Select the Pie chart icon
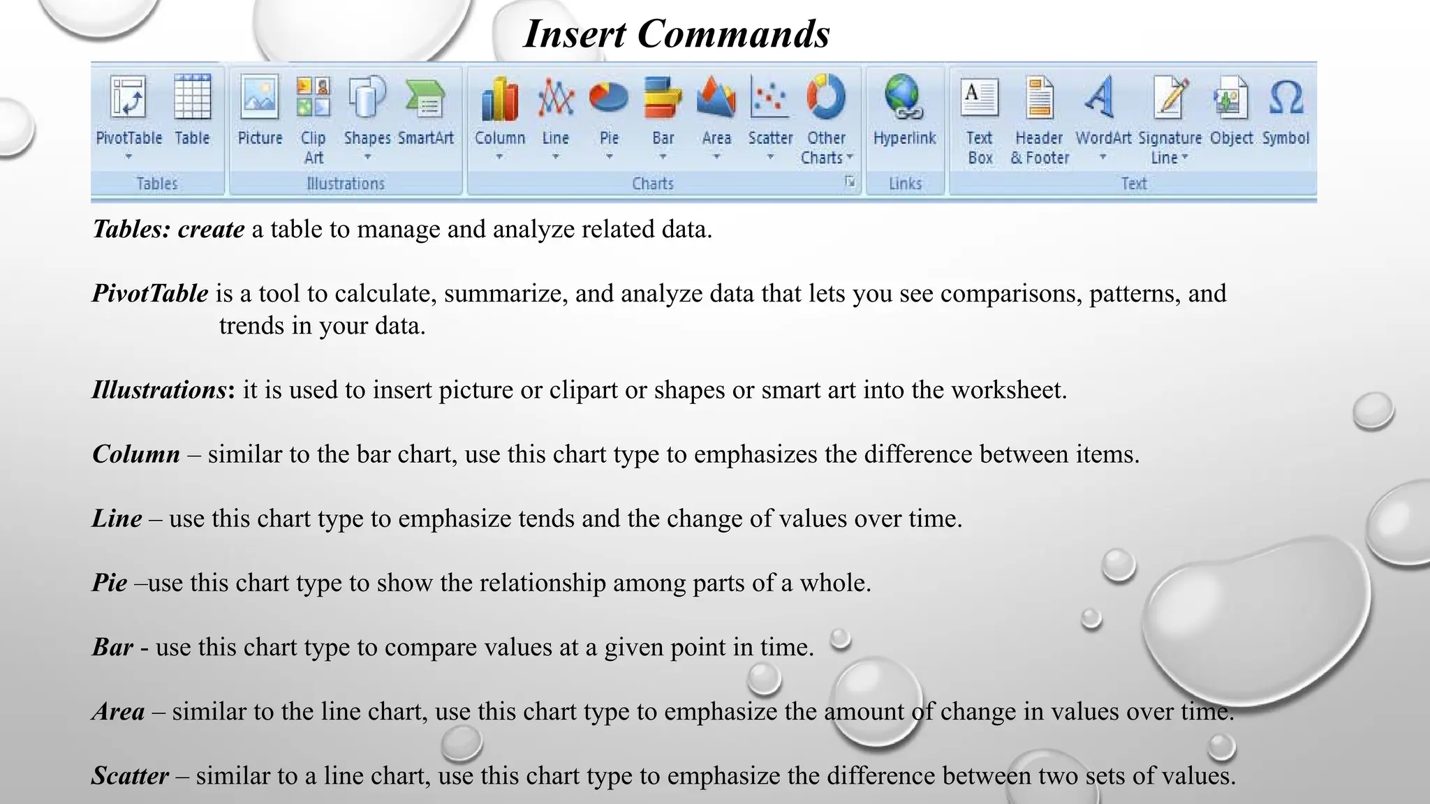 click(x=609, y=98)
